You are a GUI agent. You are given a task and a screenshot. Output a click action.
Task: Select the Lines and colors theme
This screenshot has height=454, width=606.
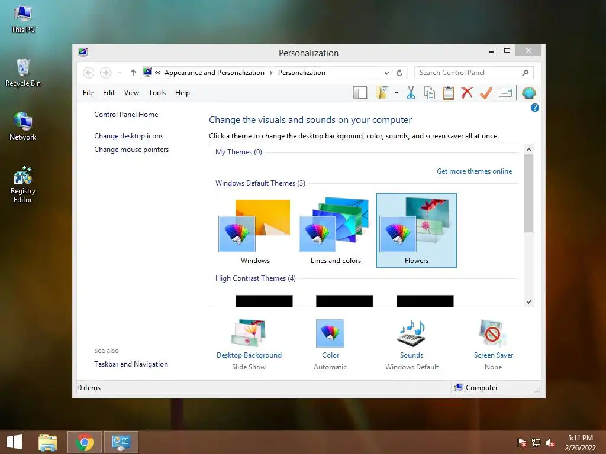[x=336, y=231]
